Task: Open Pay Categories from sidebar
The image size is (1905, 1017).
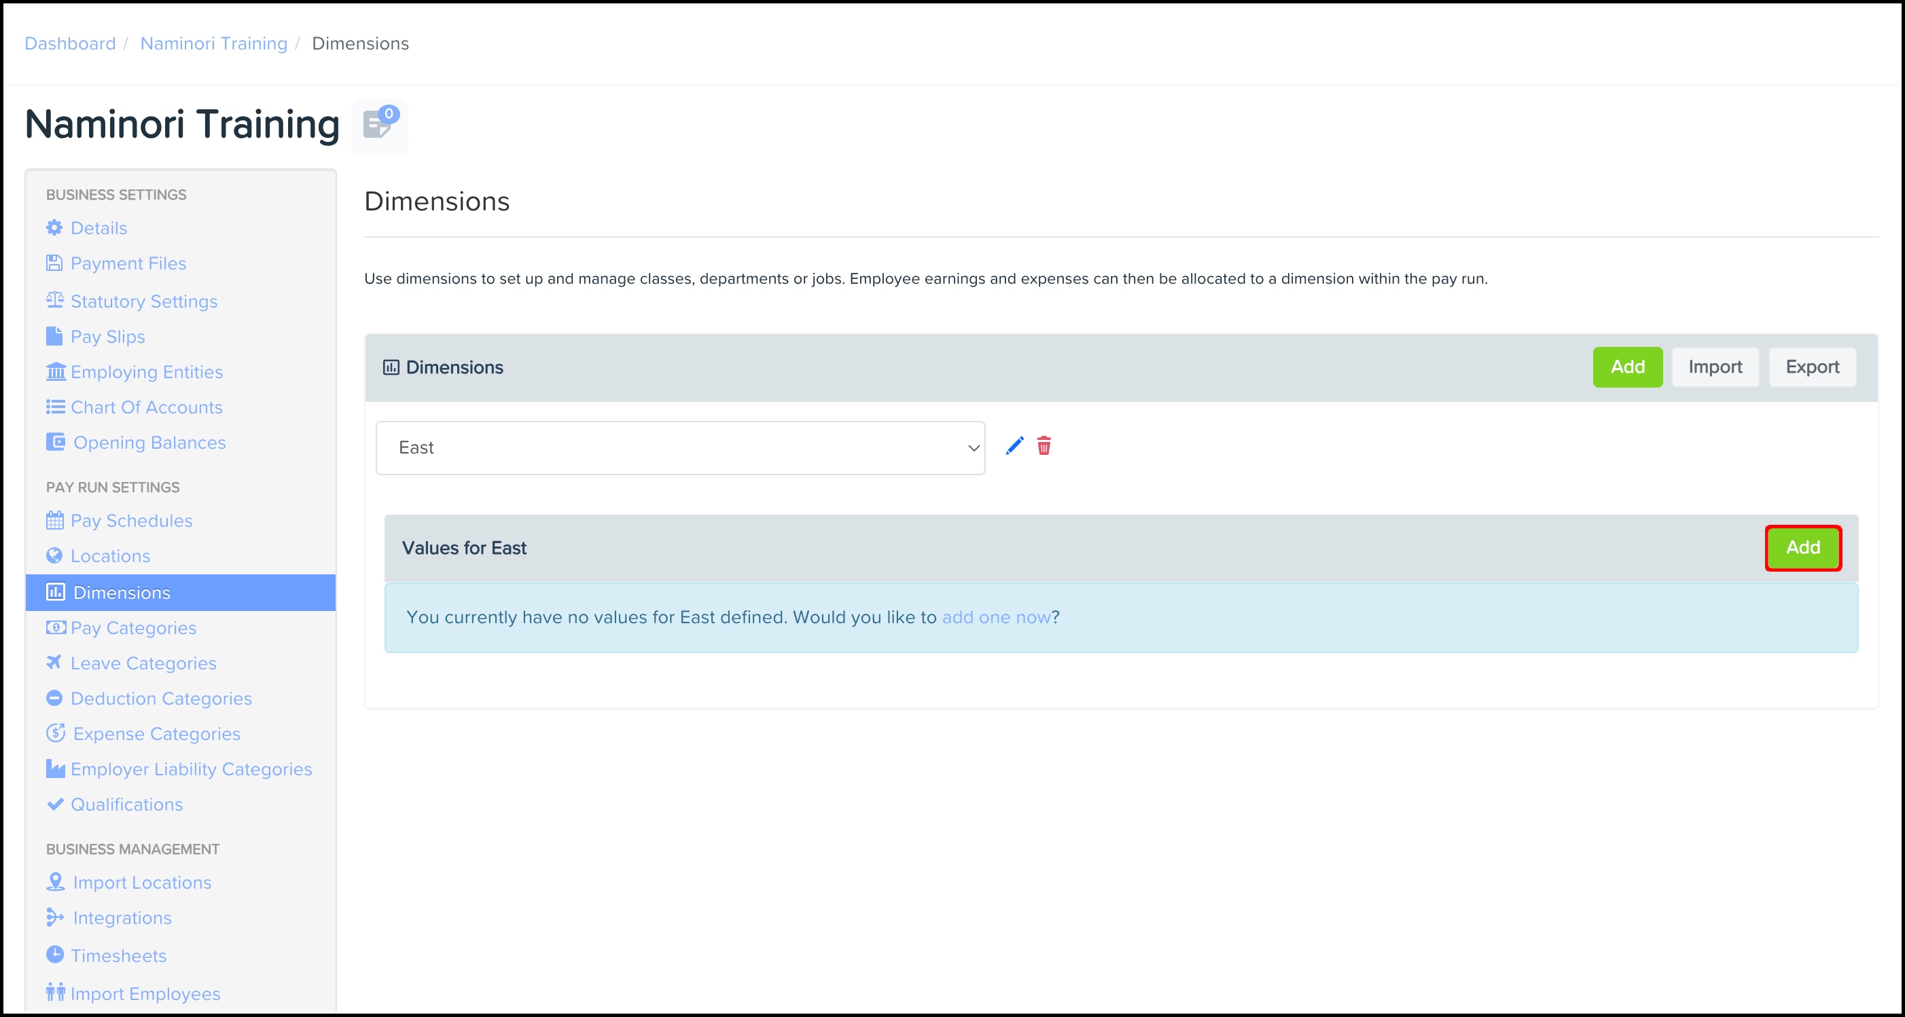Action: 133,627
